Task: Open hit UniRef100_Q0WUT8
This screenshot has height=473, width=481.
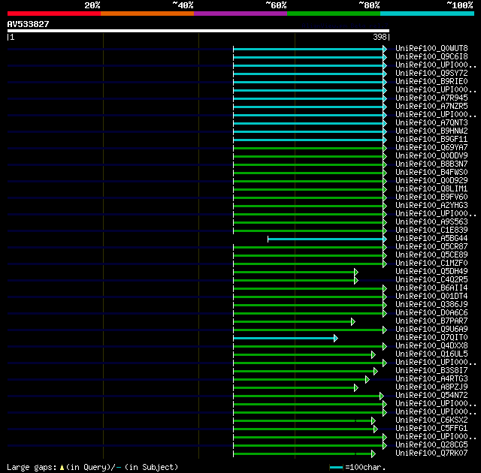Action: tap(431, 48)
